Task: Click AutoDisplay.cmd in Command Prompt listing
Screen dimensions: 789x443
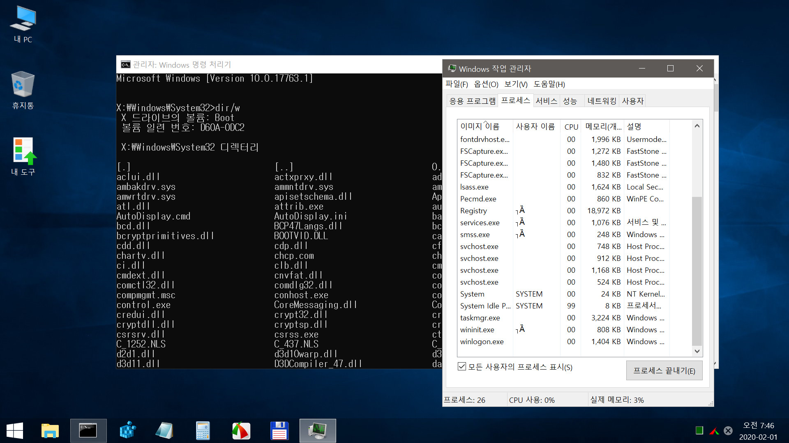Action: coord(154,216)
